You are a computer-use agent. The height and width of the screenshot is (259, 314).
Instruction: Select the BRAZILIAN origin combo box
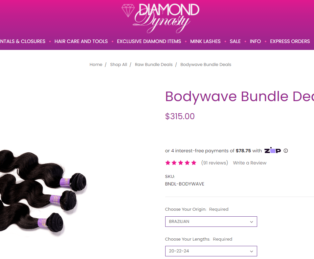pyautogui.click(x=211, y=222)
